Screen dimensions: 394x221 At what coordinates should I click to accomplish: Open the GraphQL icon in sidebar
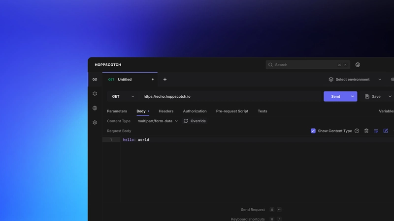(x=95, y=94)
